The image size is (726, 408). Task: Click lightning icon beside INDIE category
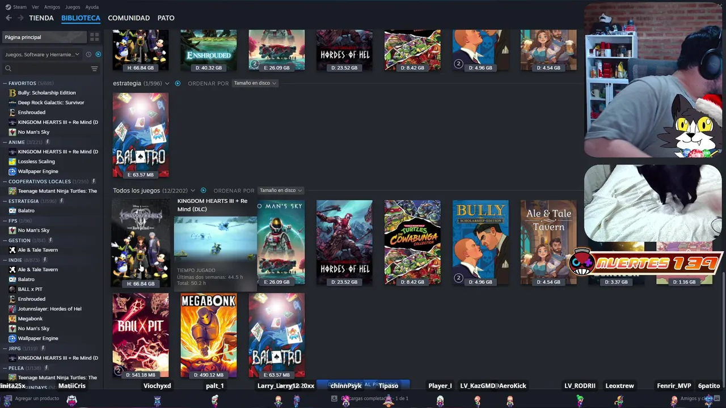pos(45,260)
